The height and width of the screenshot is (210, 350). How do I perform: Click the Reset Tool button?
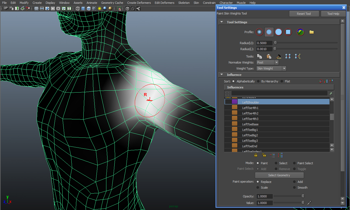pos(304,14)
